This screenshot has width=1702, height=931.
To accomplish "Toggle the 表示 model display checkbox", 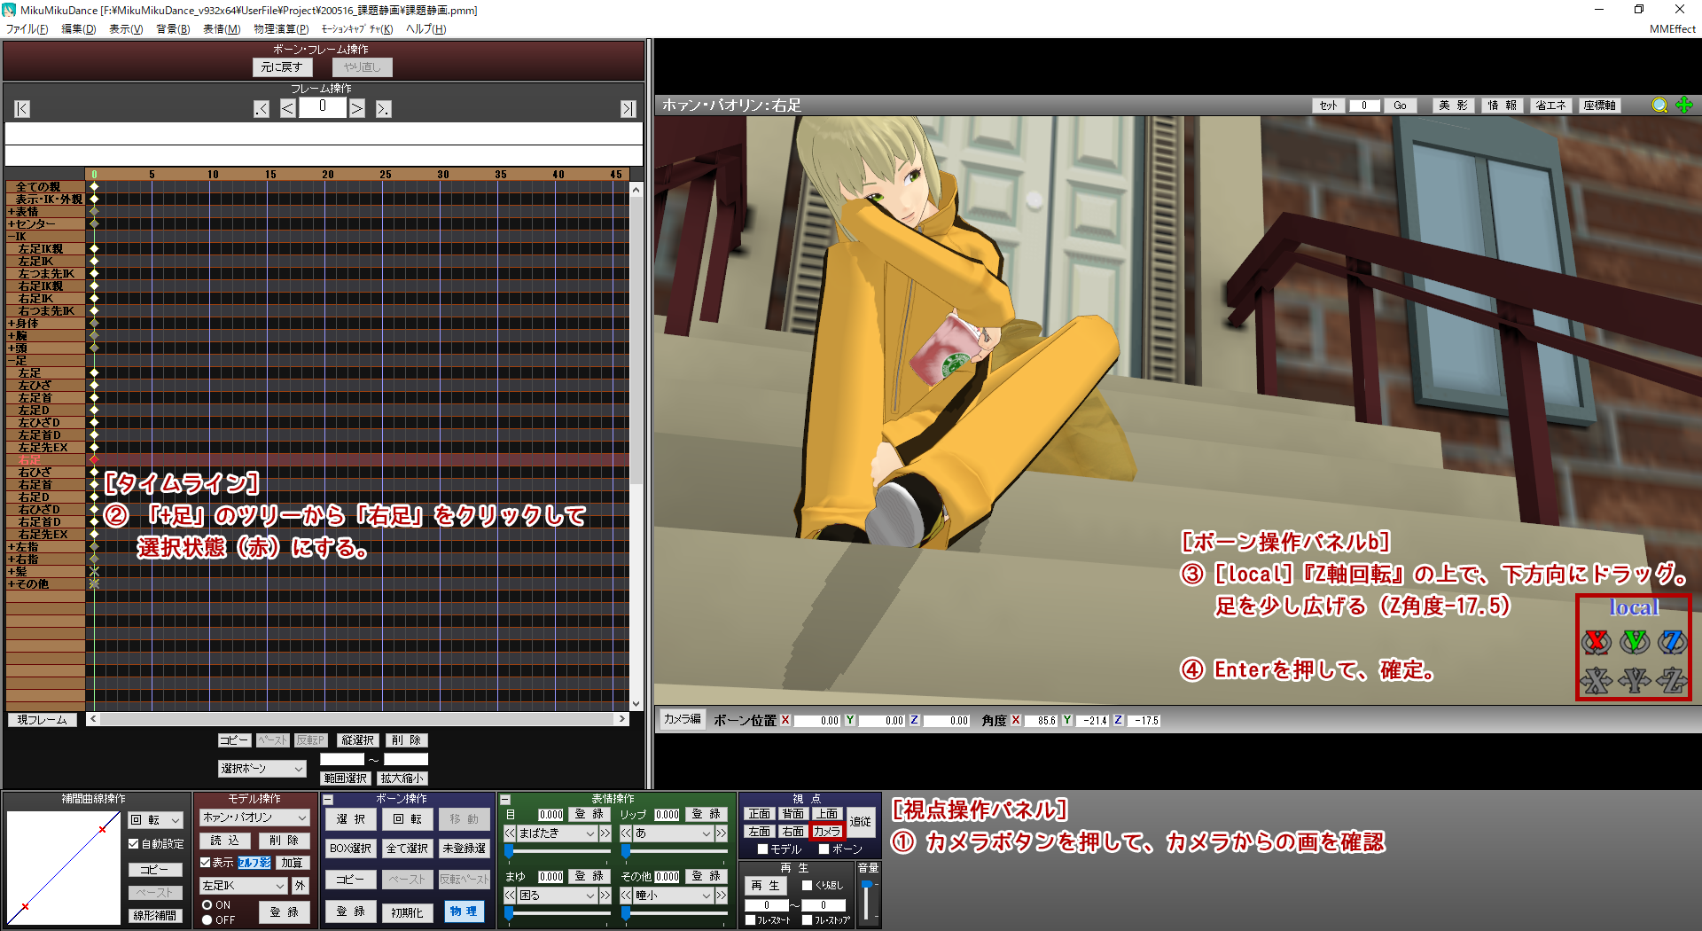I will click(x=206, y=863).
